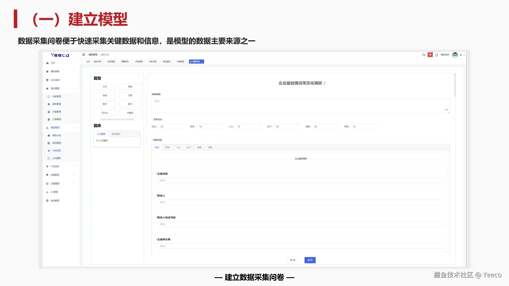
Task: Click the sidebar collapse hamburger icon
Action: point(84,55)
